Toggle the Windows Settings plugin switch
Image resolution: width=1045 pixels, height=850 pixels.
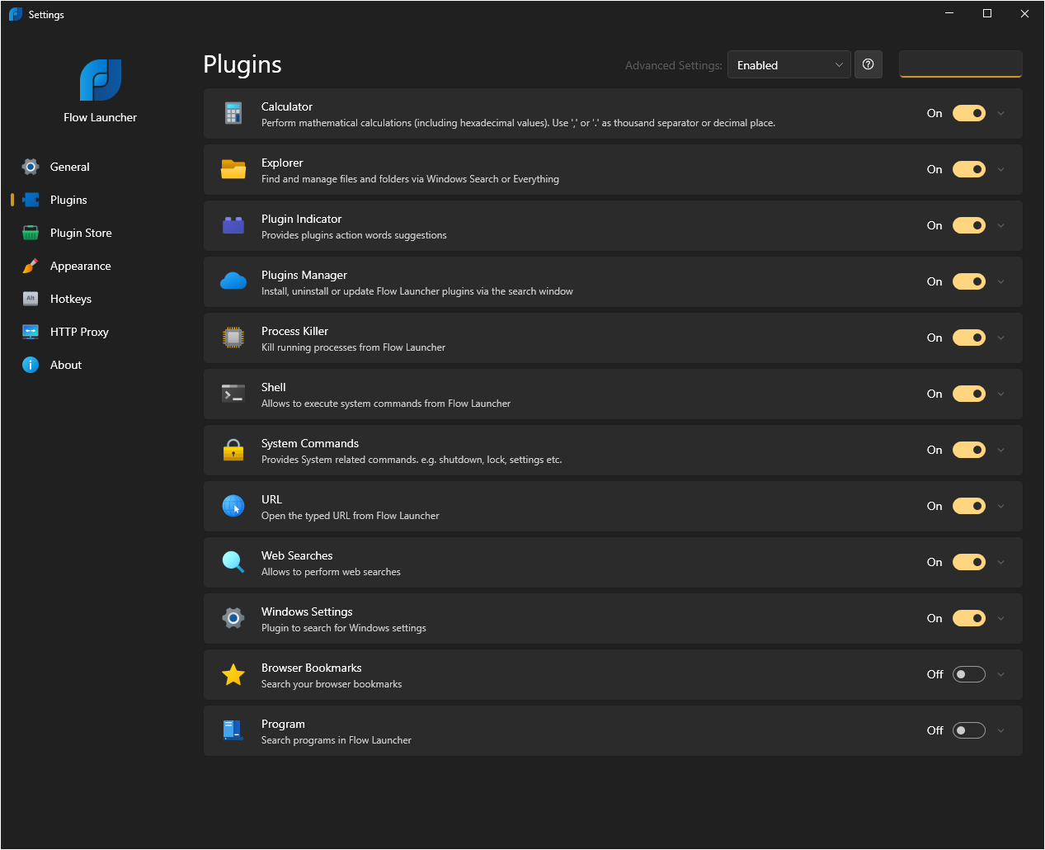pos(969,618)
